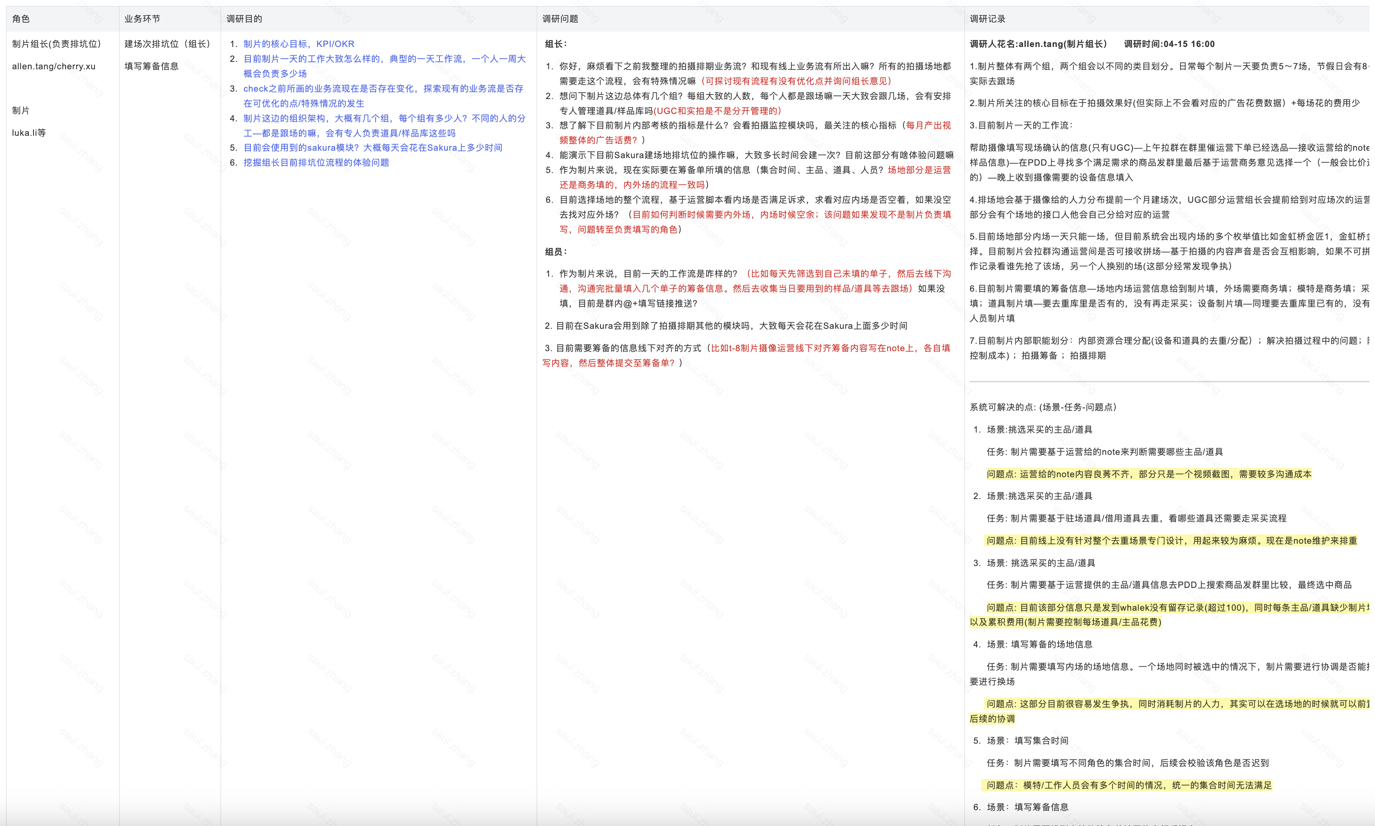
Task: Click the 角色 column header
Action: point(20,19)
